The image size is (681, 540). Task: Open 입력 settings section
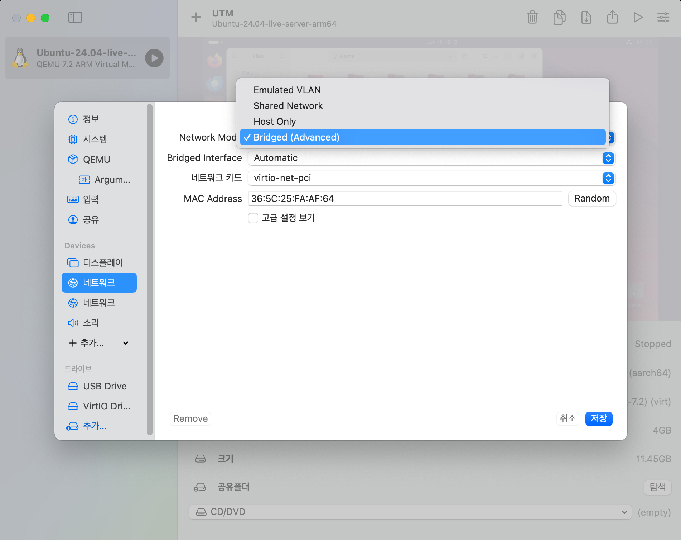click(x=99, y=199)
